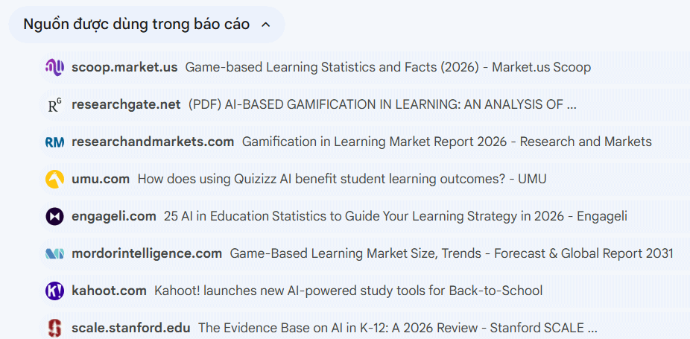This screenshot has width=690, height=339.
Task: Click the mordorintelligence.com domain label
Action: tap(147, 253)
